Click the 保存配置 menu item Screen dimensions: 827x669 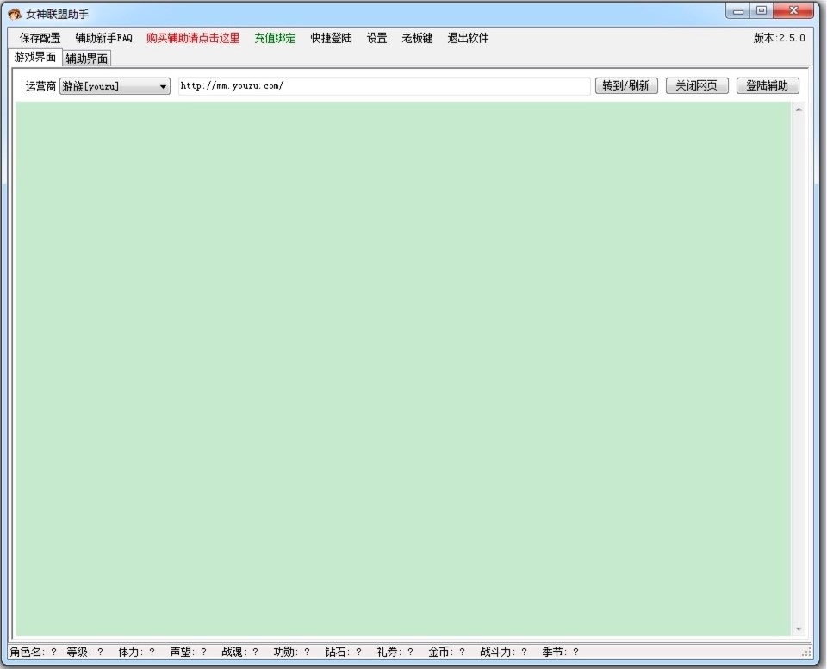[40, 38]
